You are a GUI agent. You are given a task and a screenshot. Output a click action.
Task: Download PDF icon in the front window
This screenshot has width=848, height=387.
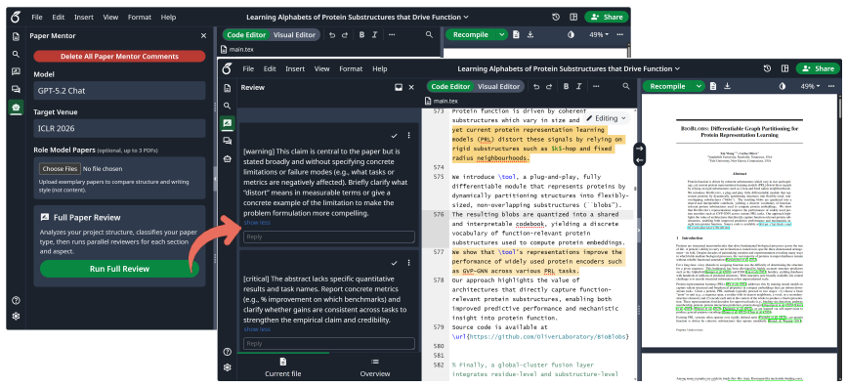pos(728,87)
